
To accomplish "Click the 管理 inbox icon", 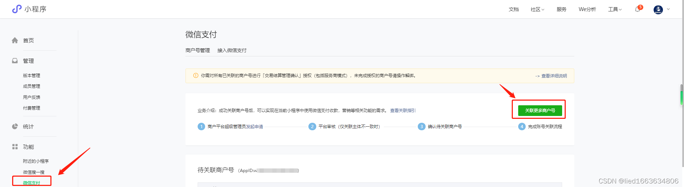I will pos(15,61).
